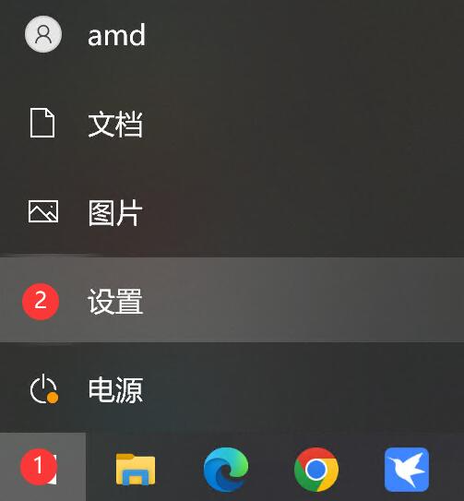
Task: Click the Start button marked with 1
Action: pyautogui.click(x=42, y=467)
